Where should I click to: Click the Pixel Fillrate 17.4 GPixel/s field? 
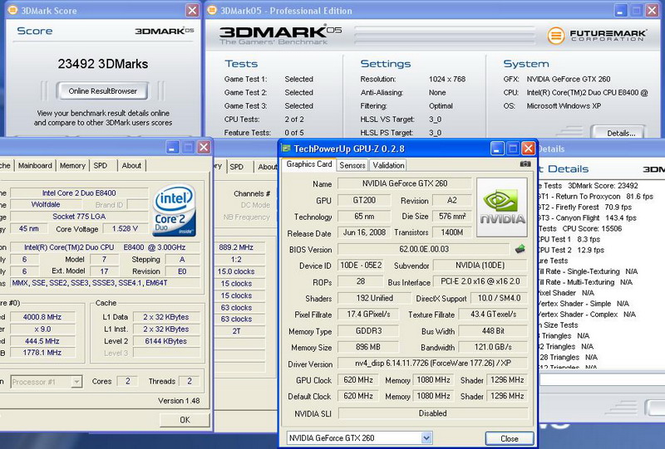(x=368, y=315)
